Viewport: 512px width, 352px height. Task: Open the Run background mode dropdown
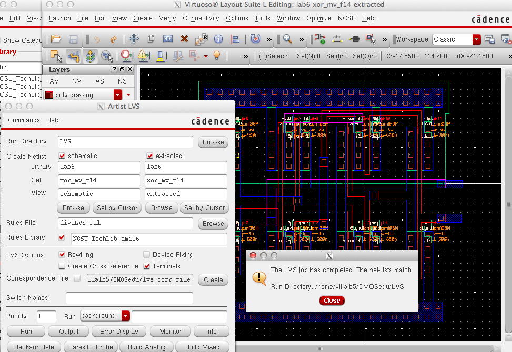pyautogui.click(x=125, y=316)
